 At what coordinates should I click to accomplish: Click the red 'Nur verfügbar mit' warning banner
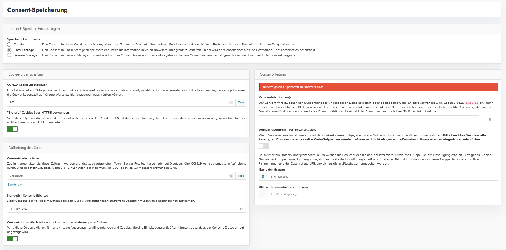[378, 87]
